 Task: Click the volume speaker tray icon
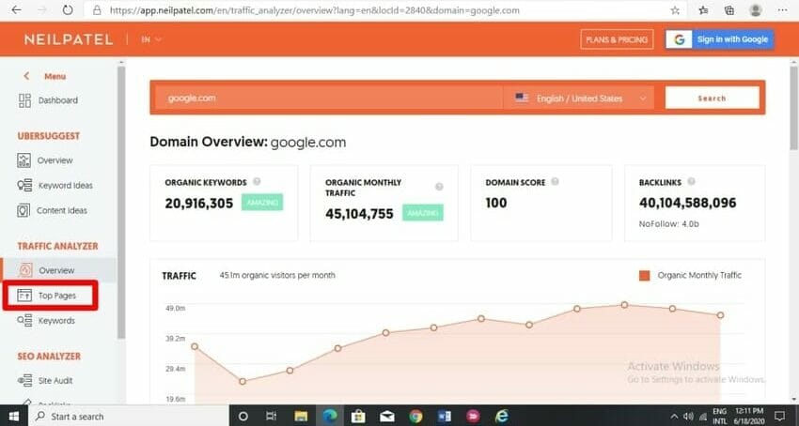(x=688, y=416)
